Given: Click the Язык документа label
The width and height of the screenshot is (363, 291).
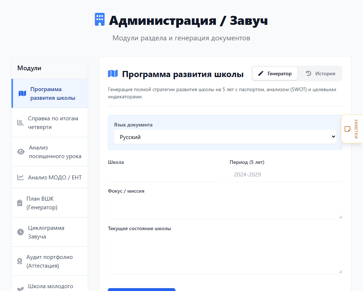Looking at the screenshot, I should pos(133,125).
